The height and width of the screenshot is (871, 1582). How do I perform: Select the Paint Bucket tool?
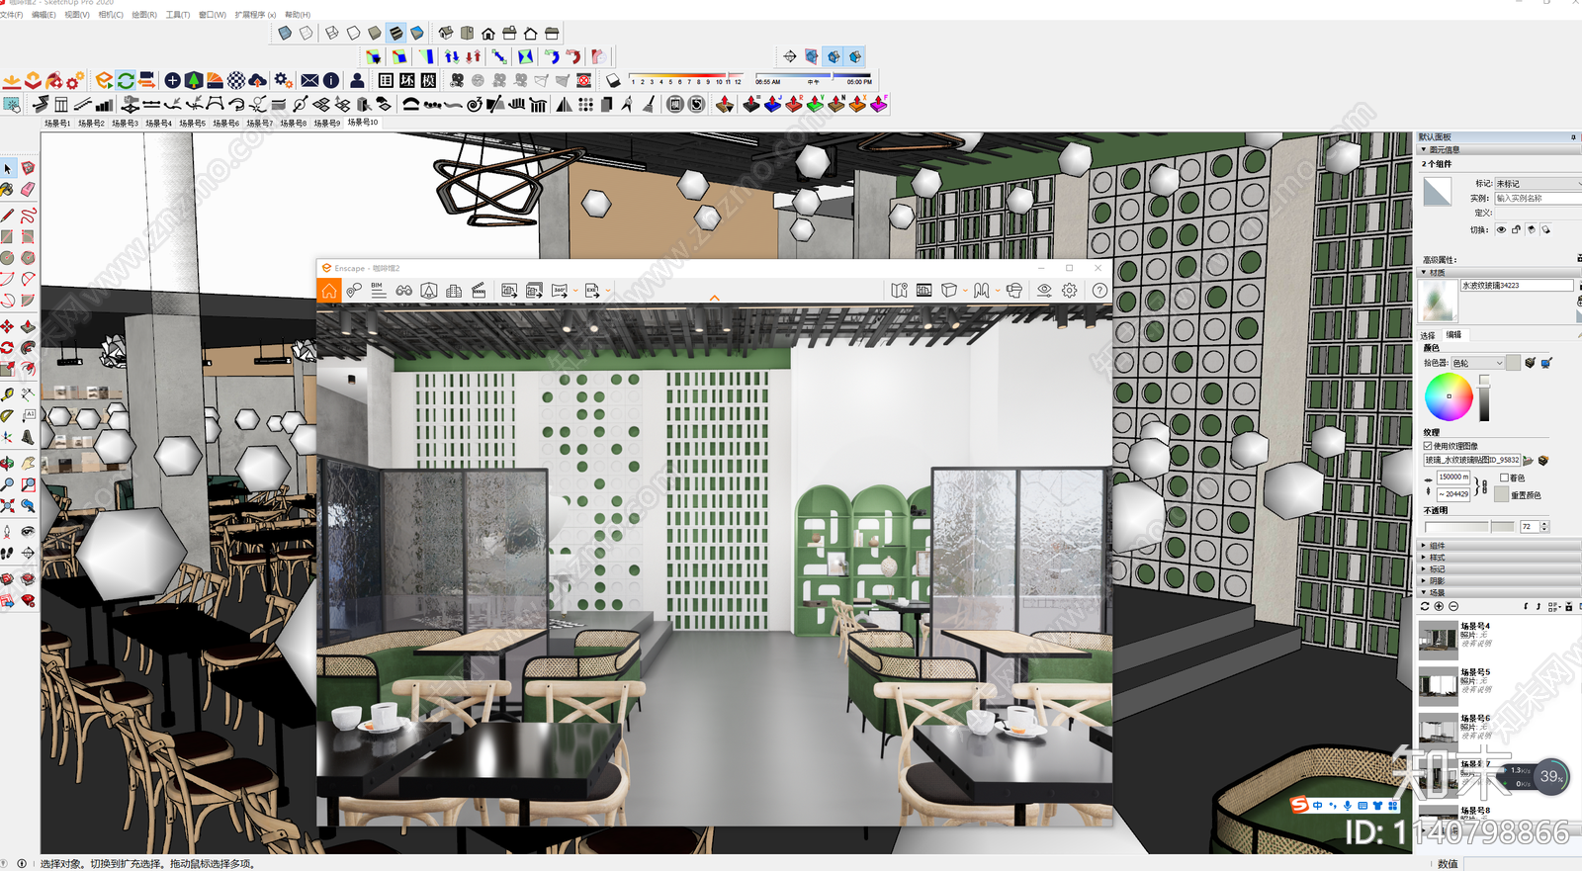7,189
